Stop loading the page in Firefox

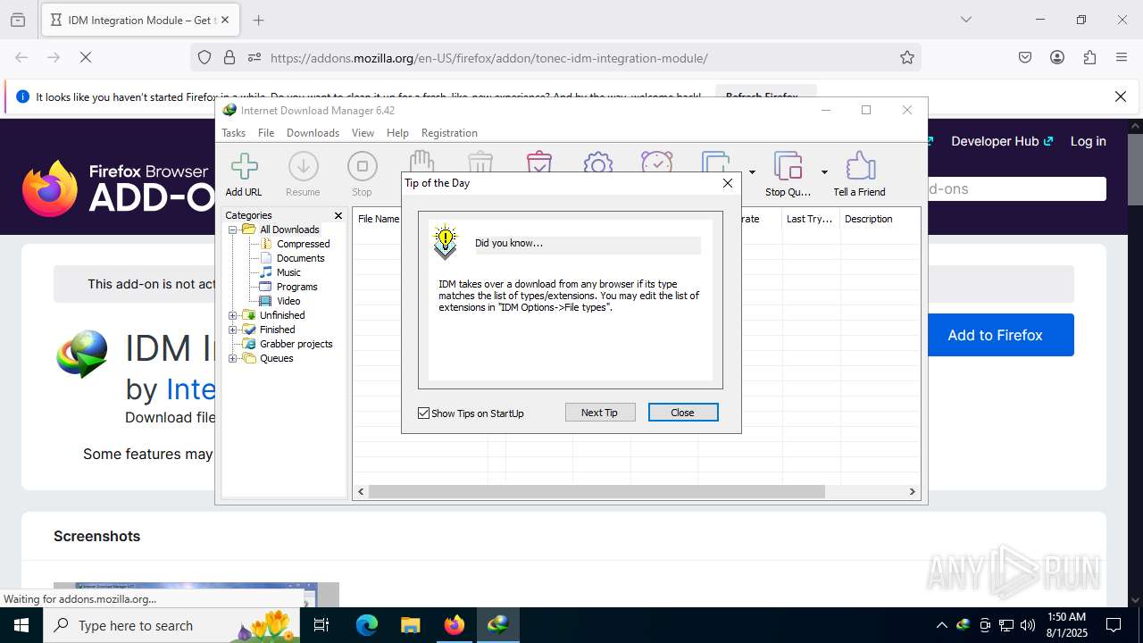[86, 57]
